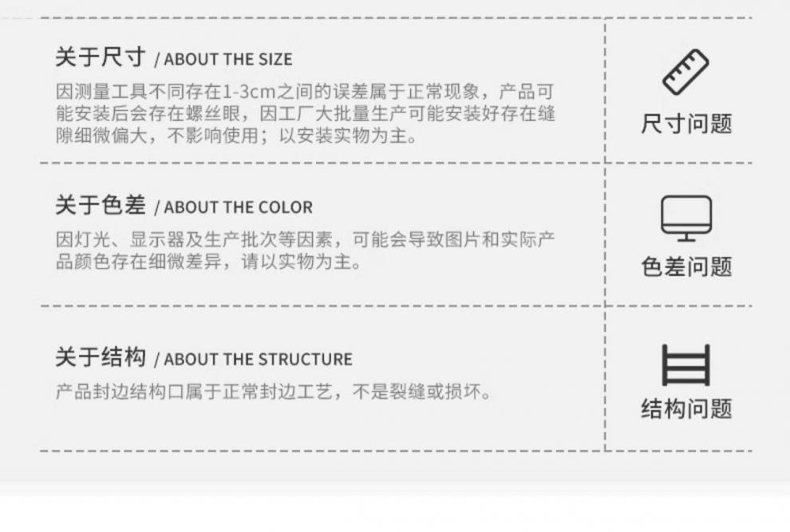790x532 pixels.
Task: Click the top dashed border line
Action: click(319, 18)
